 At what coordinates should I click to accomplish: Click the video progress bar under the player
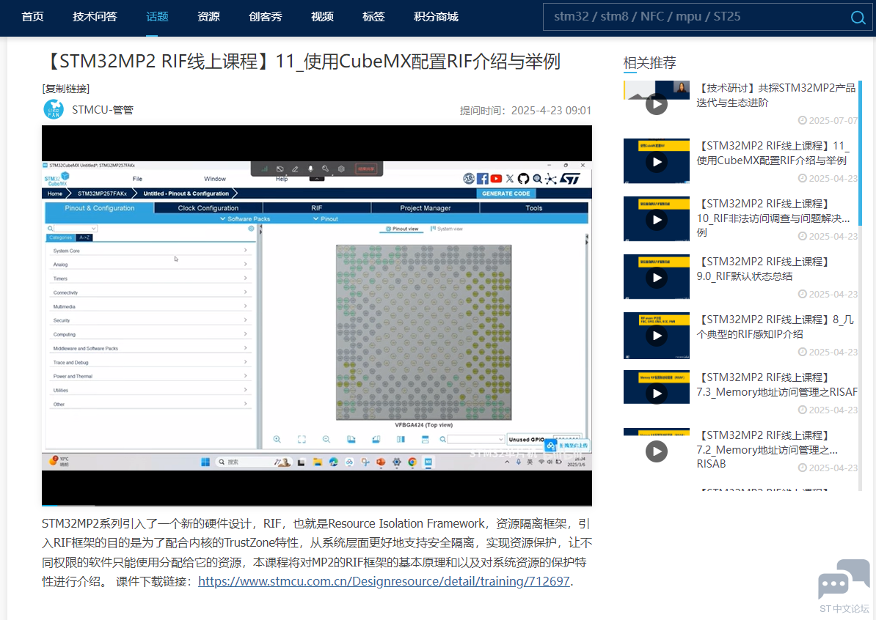coord(317,505)
